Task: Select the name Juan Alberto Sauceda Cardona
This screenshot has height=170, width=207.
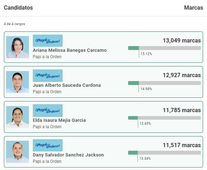Action: click(67, 85)
